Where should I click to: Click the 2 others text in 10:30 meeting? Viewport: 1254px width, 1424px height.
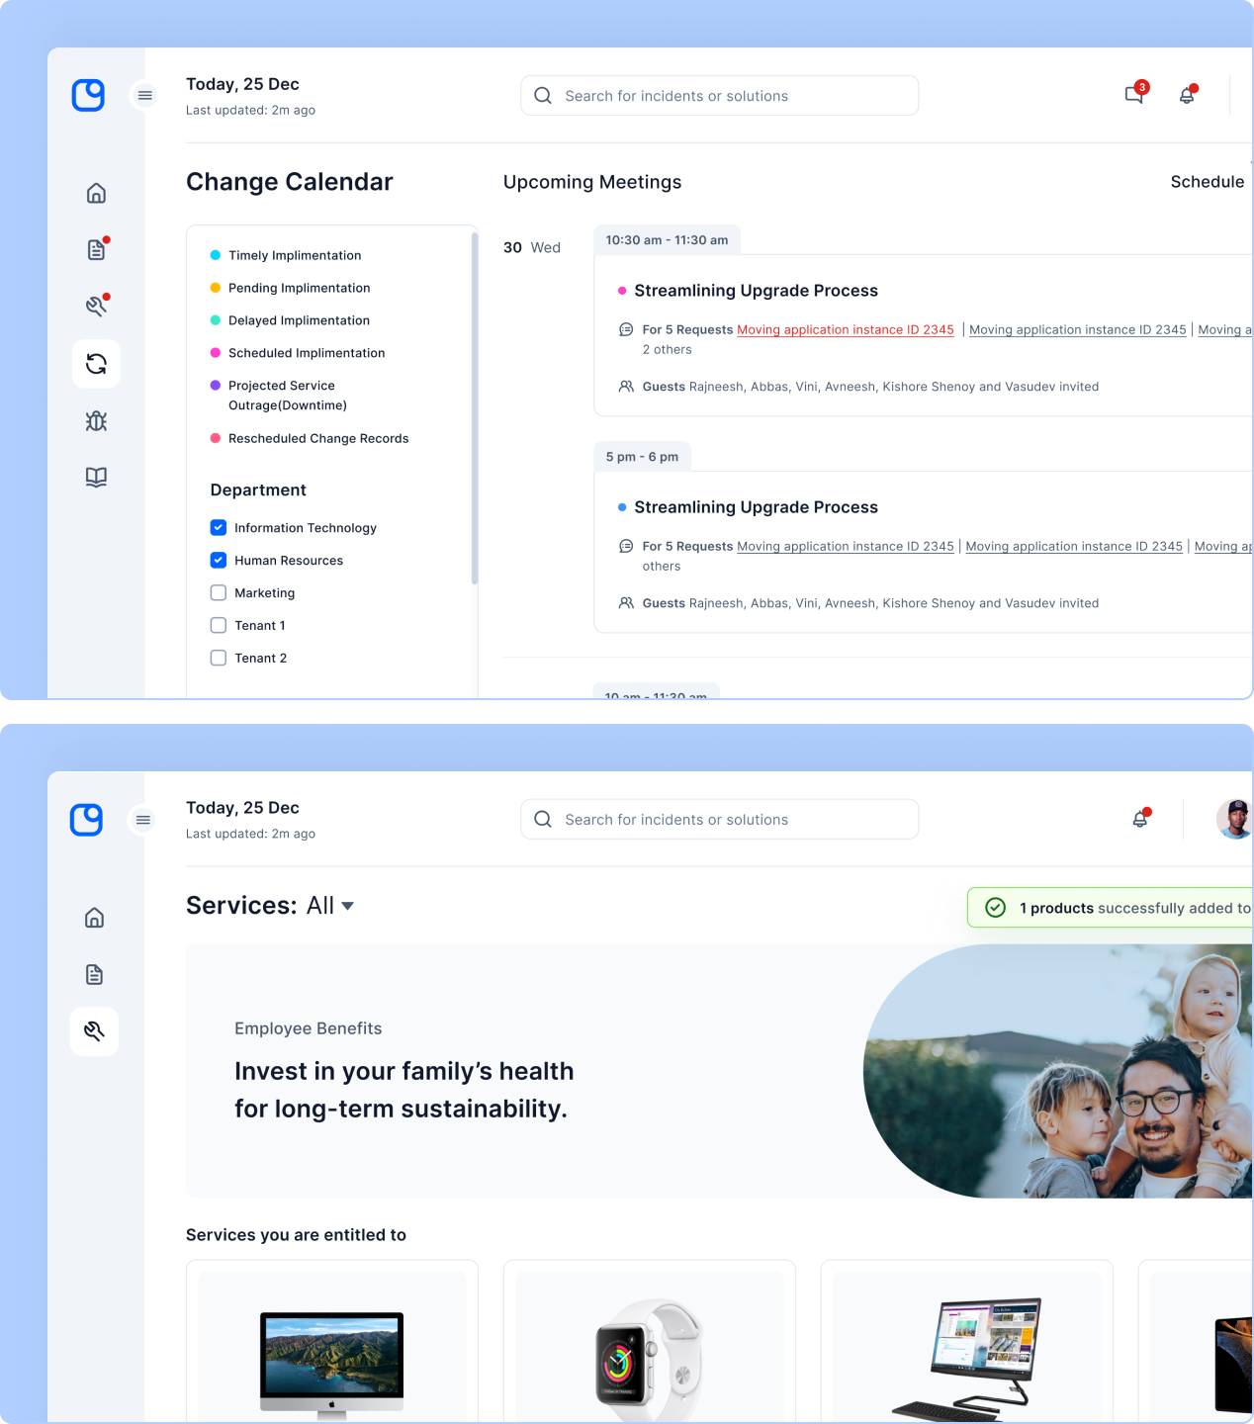[668, 350]
